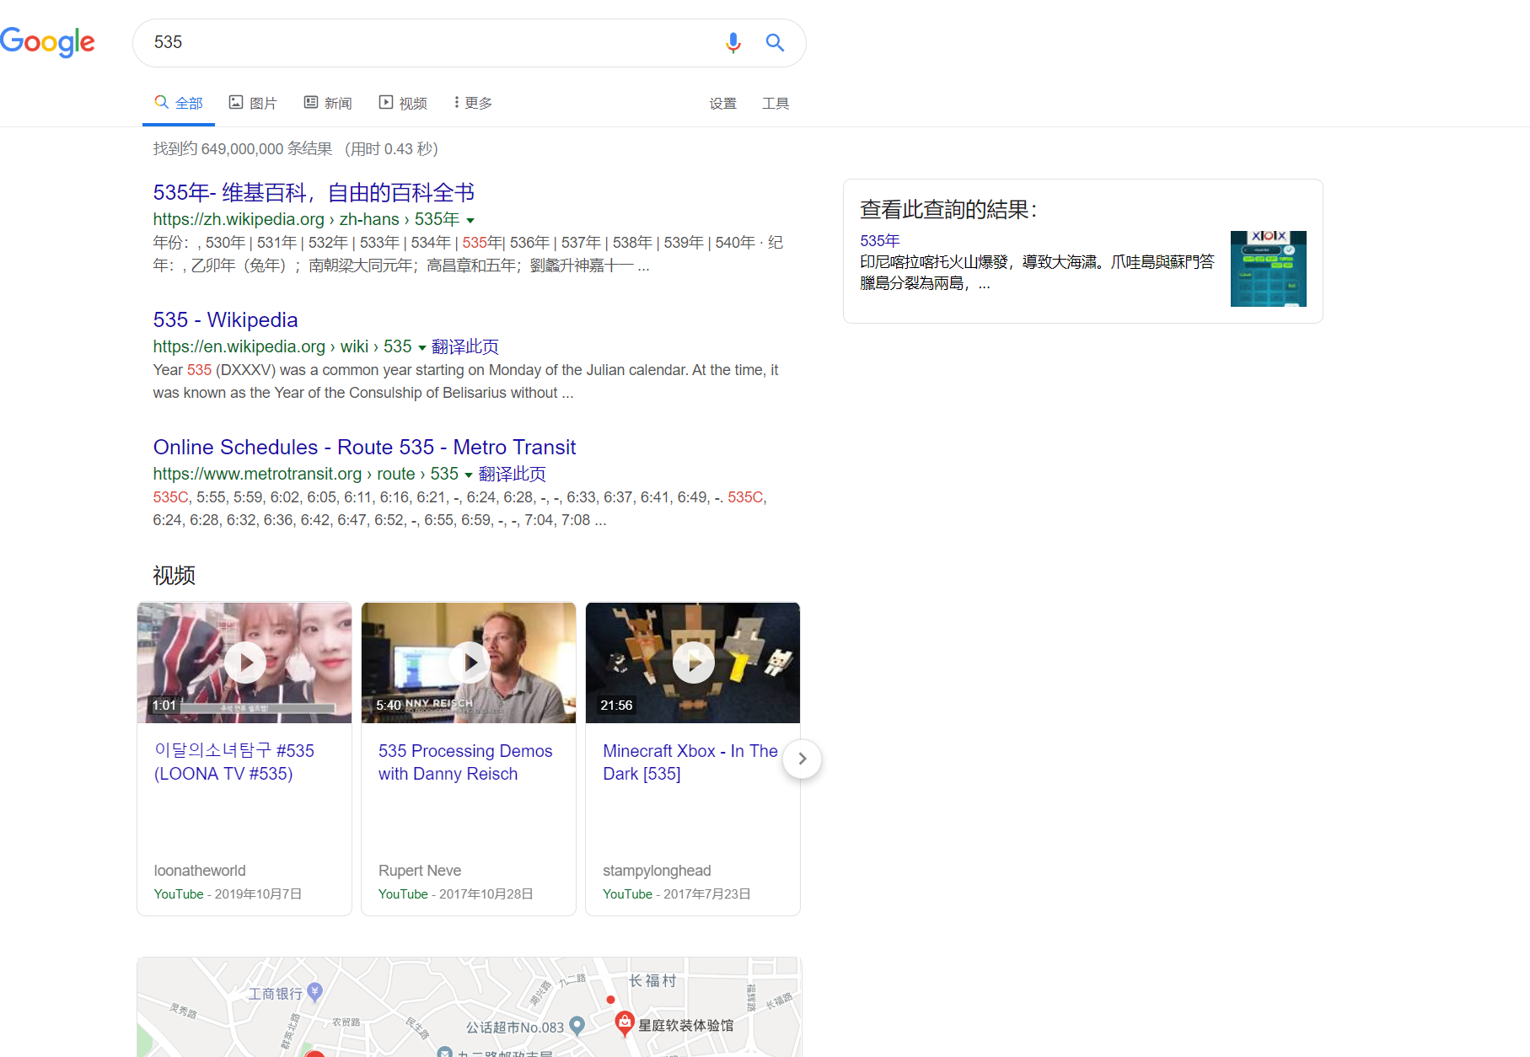The height and width of the screenshot is (1057, 1530).
Task: Click 翻译此页 for the Wikipedia result
Action: tap(465, 346)
